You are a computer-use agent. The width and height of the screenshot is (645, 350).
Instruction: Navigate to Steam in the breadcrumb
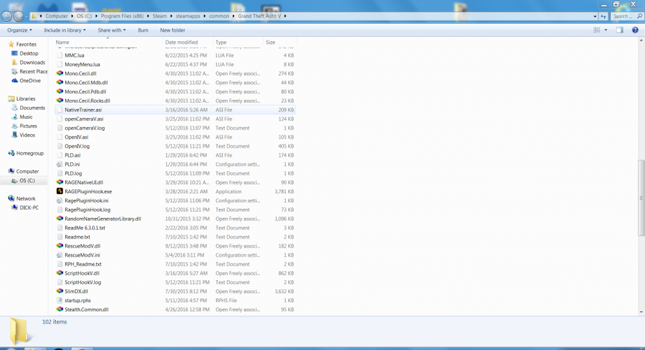point(159,16)
